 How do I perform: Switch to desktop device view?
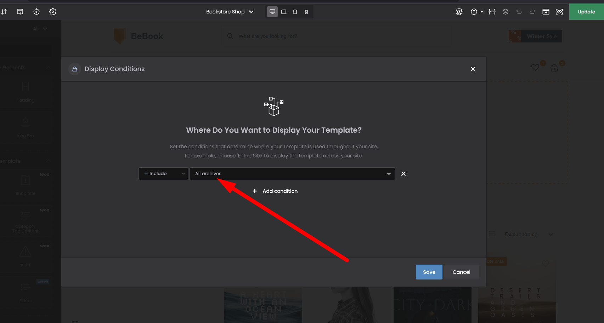272,12
